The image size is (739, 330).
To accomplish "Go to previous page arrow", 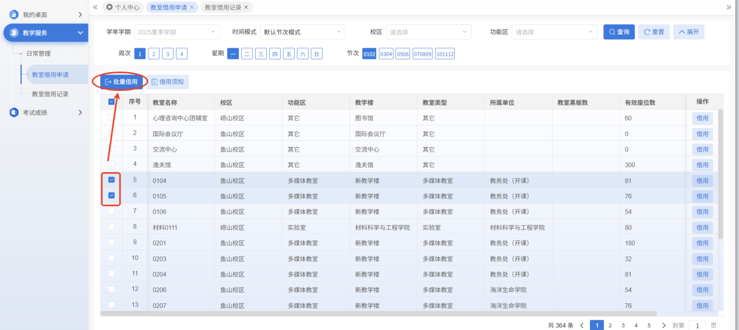I will click(581, 325).
